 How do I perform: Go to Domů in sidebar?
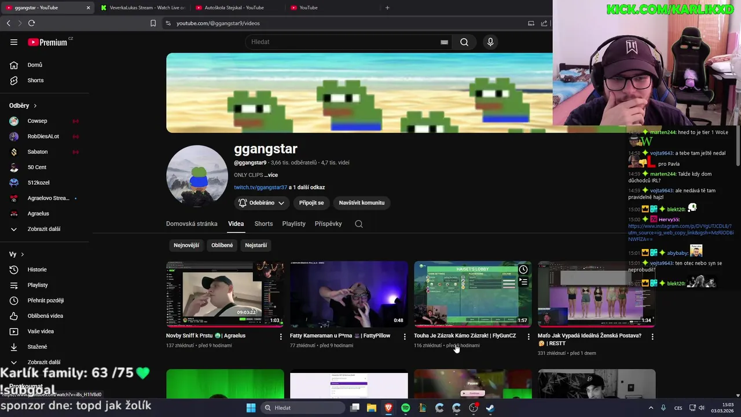(35, 65)
